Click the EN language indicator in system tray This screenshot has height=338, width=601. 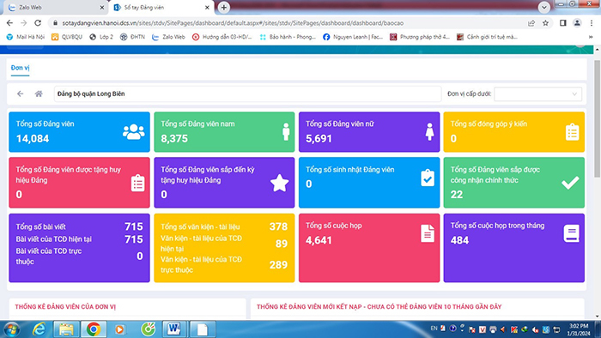pyautogui.click(x=434, y=329)
